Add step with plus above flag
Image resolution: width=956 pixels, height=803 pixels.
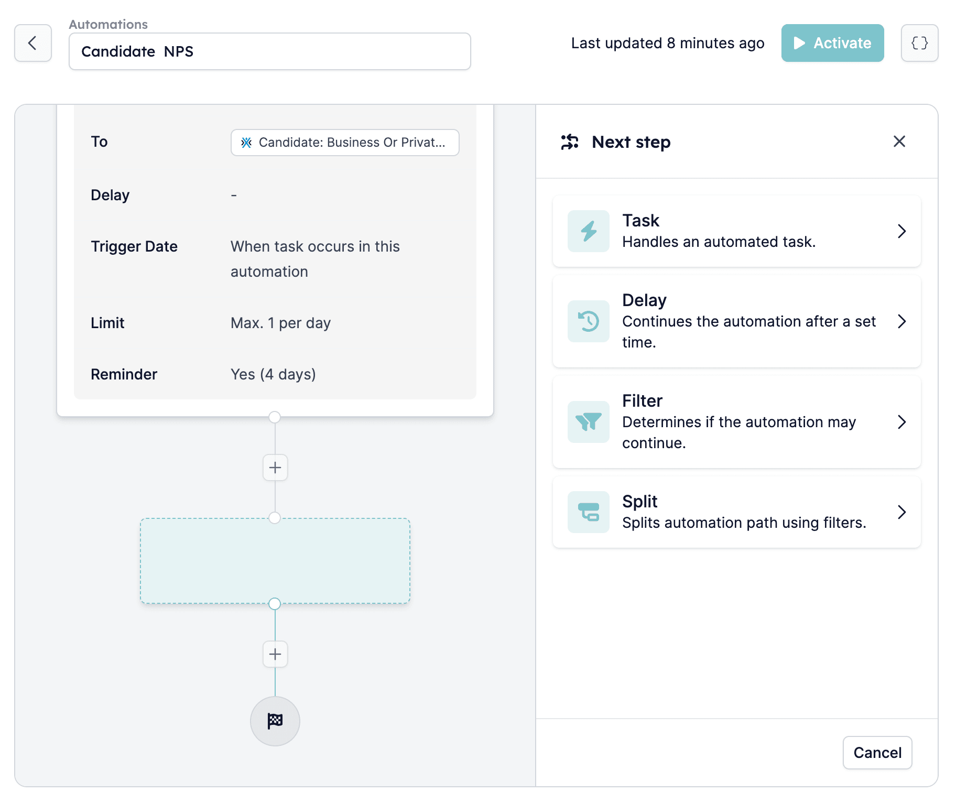click(275, 654)
